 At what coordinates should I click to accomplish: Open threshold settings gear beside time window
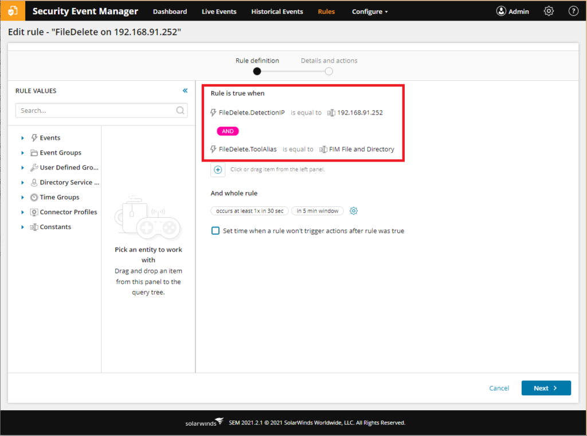[x=353, y=211]
